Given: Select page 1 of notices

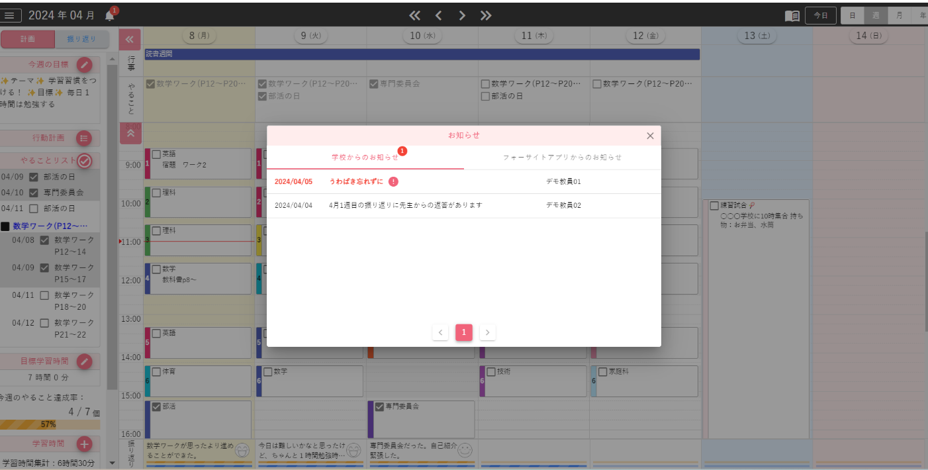Looking at the screenshot, I should [x=464, y=332].
